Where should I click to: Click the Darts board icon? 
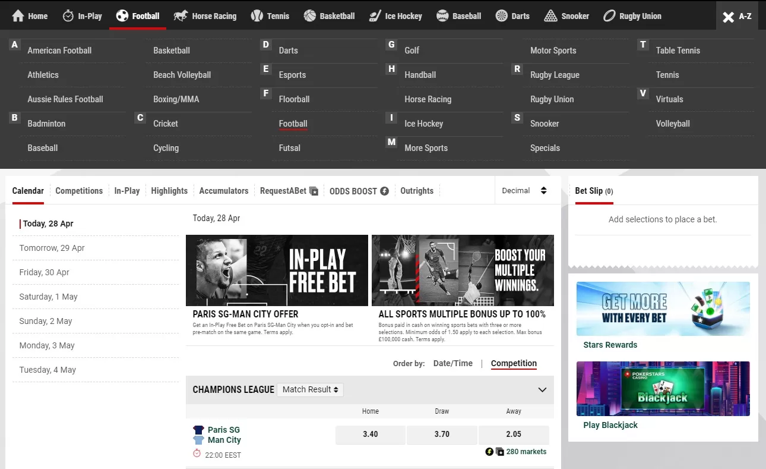coord(502,16)
